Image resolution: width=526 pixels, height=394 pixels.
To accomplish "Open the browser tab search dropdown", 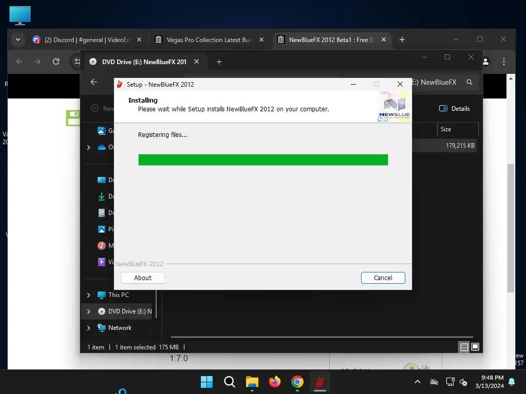I will tap(18, 40).
